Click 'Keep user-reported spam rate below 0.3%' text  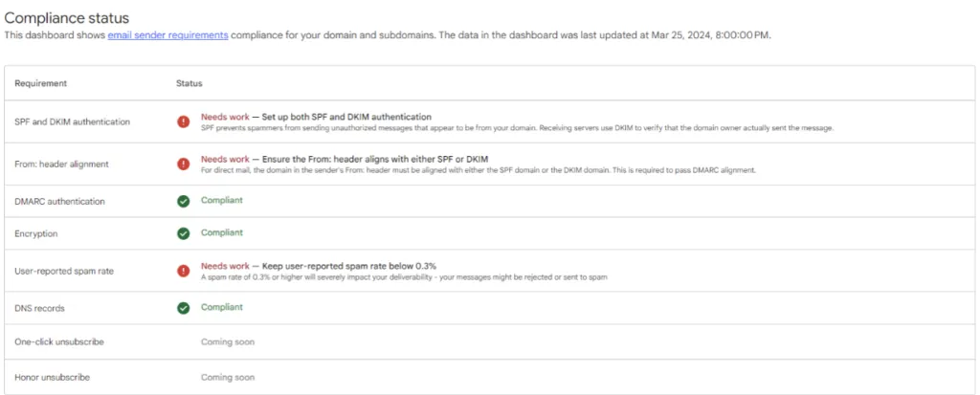tap(348, 266)
